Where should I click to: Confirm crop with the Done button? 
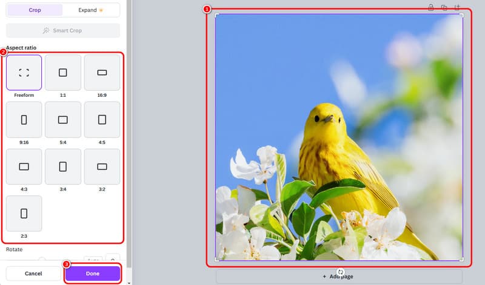pyautogui.click(x=93, y=274)
